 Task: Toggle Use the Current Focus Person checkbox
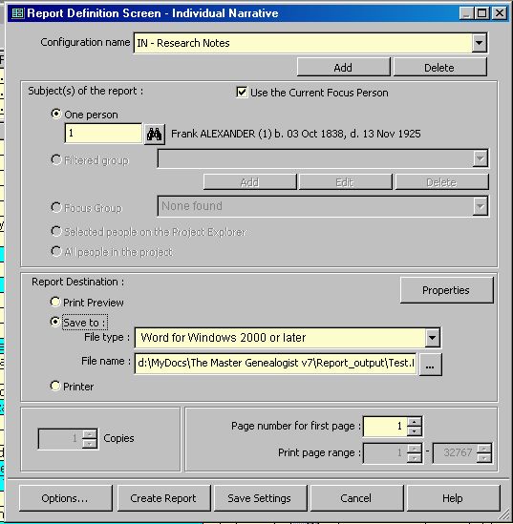click(x=242, y=92)
